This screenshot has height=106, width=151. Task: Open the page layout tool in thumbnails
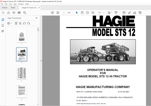20,23
